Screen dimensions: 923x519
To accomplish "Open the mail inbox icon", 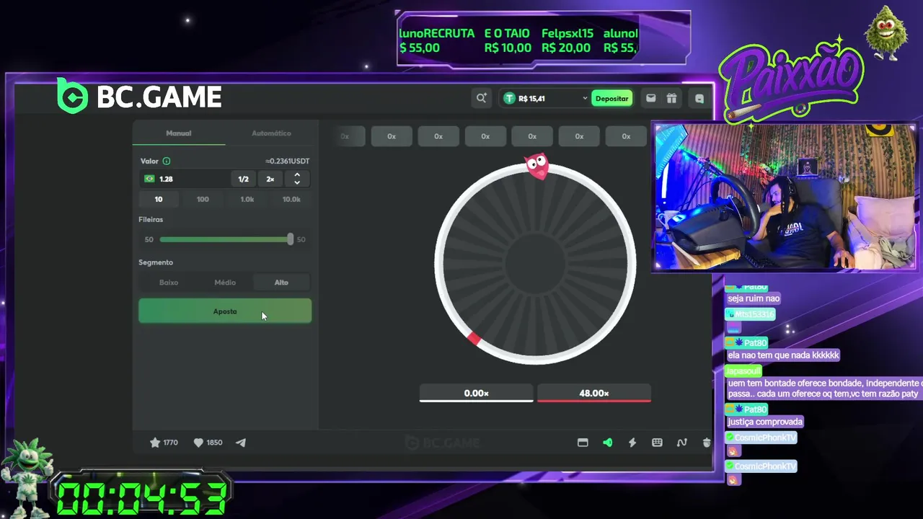I will 650,98.
